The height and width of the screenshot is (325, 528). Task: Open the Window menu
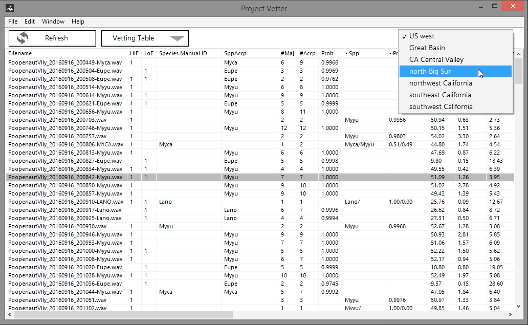click(53, 21)
